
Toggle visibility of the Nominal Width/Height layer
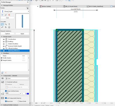tap(4, 46)
